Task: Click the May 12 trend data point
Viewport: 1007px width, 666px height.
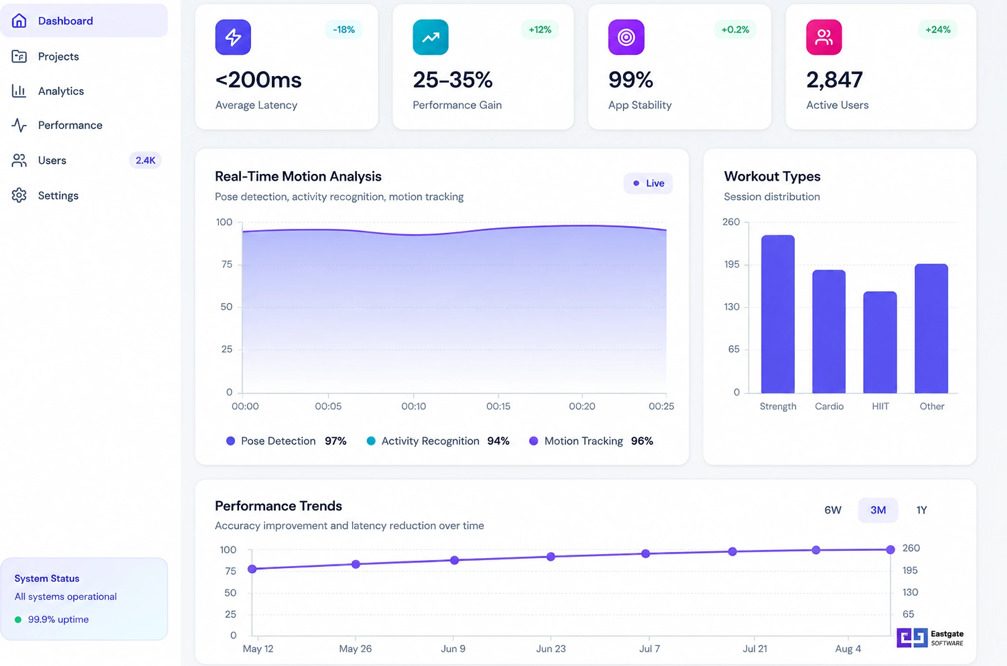Action: 252,569
